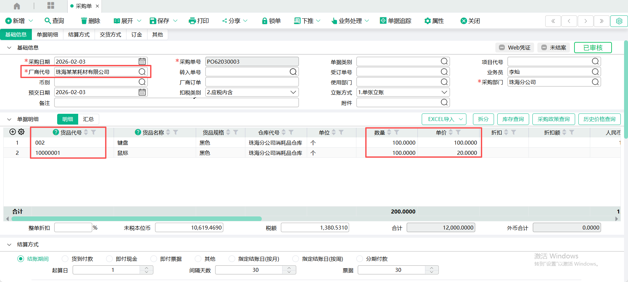Open the apps grid icon

(x=51, y=6)
